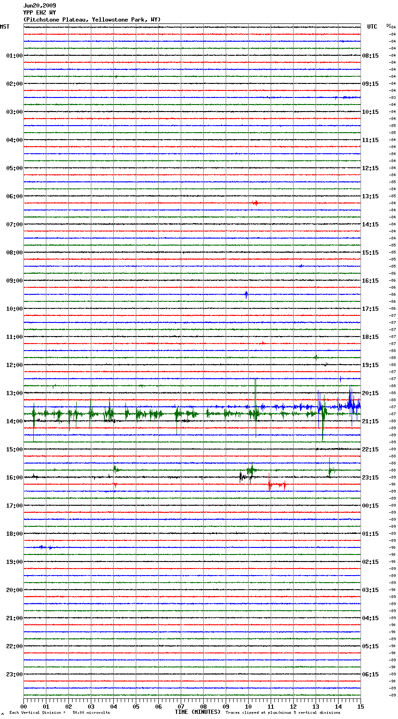Click the 06:15 UTC time label

pyautogui.click(x=370, y=674)
